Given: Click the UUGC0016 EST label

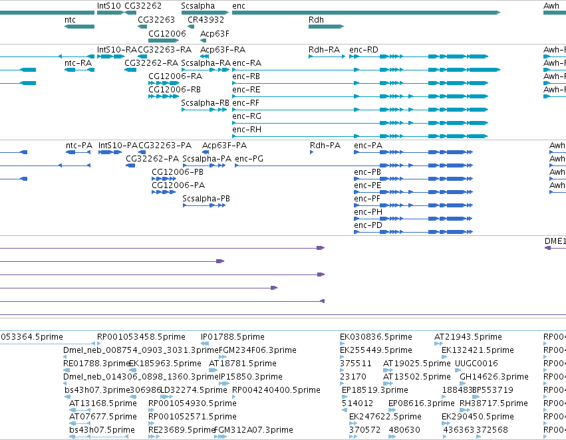Looking at the screenshot, I should [x=476, y=364].
